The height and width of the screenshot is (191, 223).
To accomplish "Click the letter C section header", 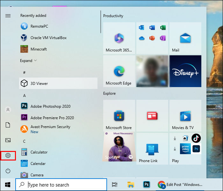I will pyautogui.click(x=24, y=141).
